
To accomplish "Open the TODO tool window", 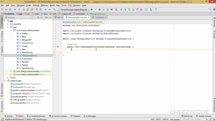I will (x=20, y=116).
